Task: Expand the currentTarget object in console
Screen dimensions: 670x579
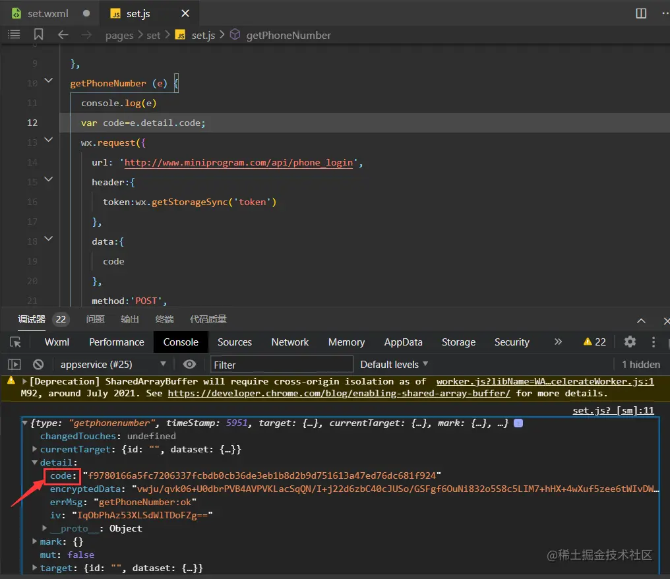Action: coord(35,449)
